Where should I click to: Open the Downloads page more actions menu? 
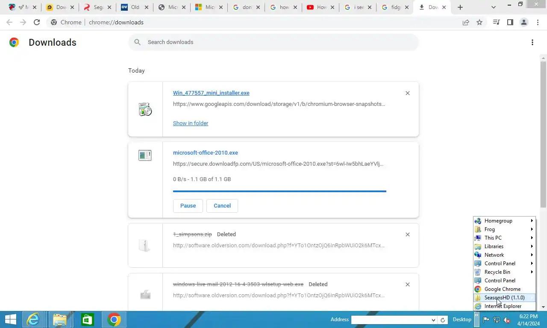point(532,42)
